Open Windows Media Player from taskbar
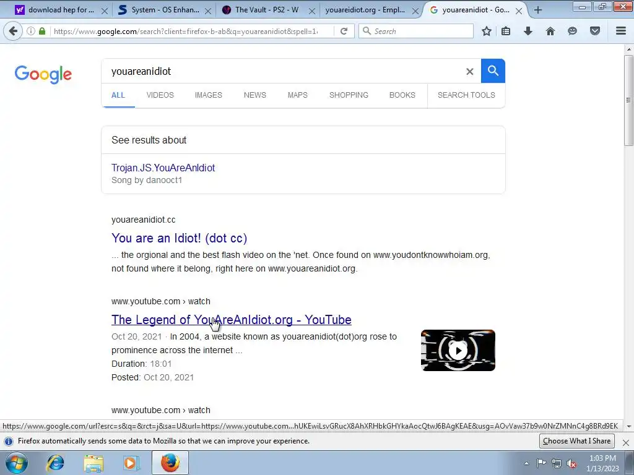This screenshot has width=634, height=475. click(131, 463)
